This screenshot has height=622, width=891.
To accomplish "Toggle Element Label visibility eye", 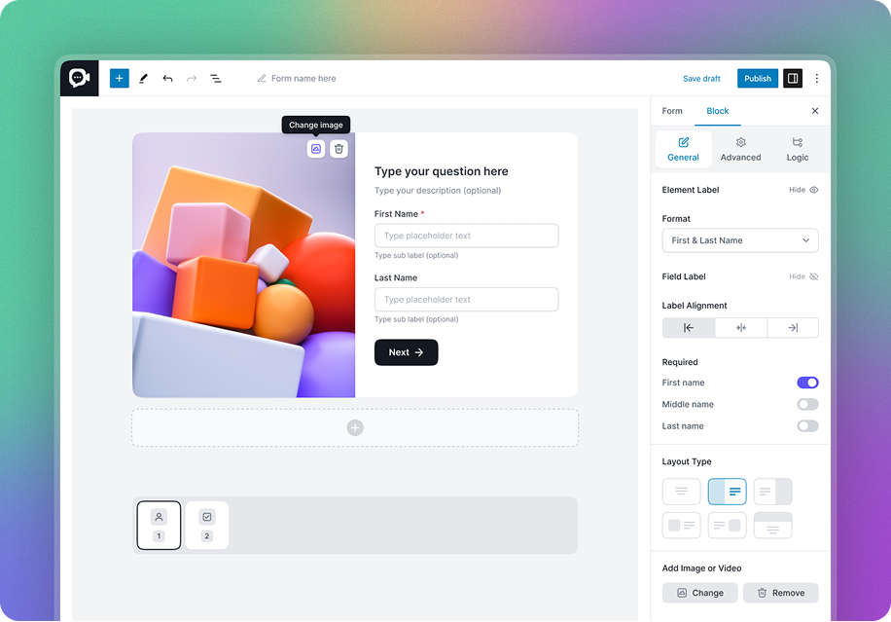I will click(814, 190).
